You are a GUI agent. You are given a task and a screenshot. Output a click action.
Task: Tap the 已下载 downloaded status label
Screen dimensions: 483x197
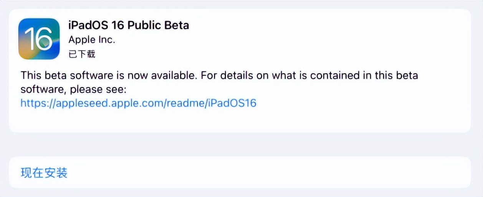click(x=82, y=54)
